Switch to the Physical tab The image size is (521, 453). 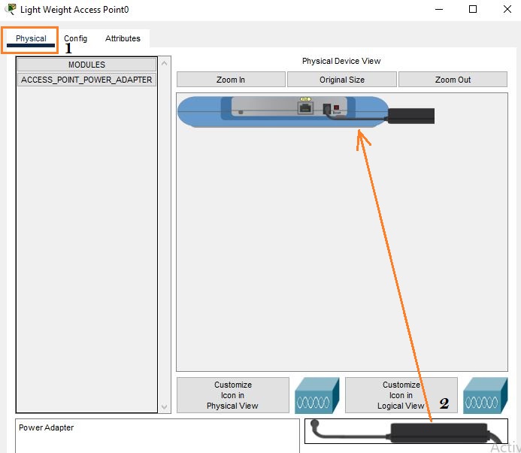pyautogui.click(x=31, y=38)
